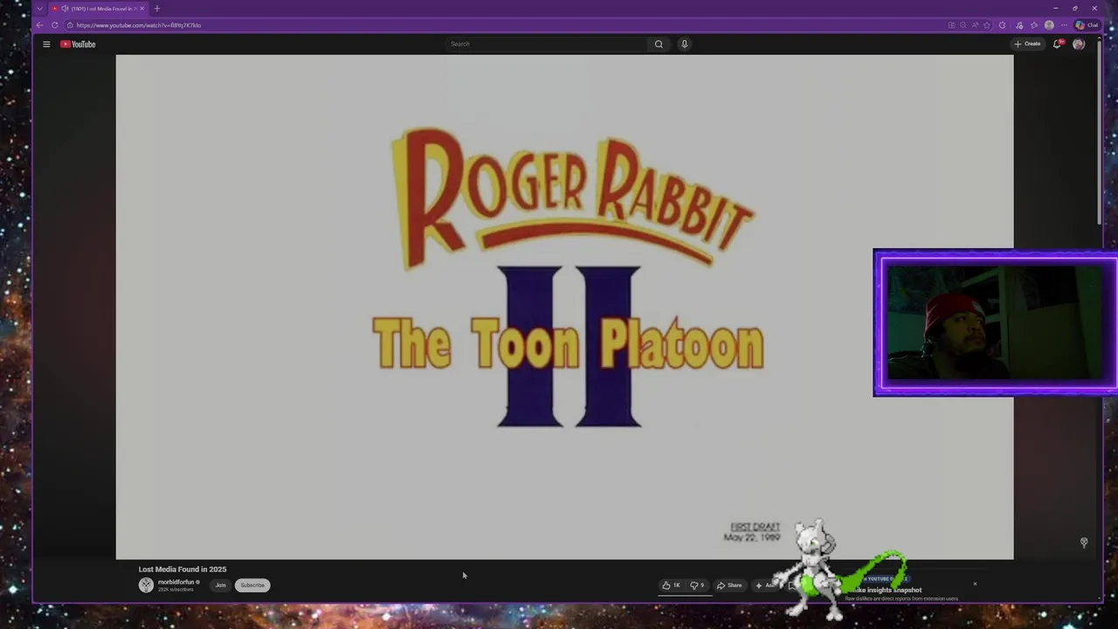
Task: Click the page vertical scrollbar
Action: 1100,131
